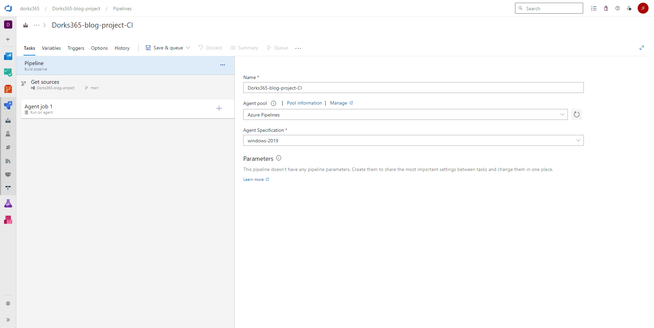Click the Discard button
Image resolution: width=654 pixels, height=328 pixels.
tap(210, 48)
